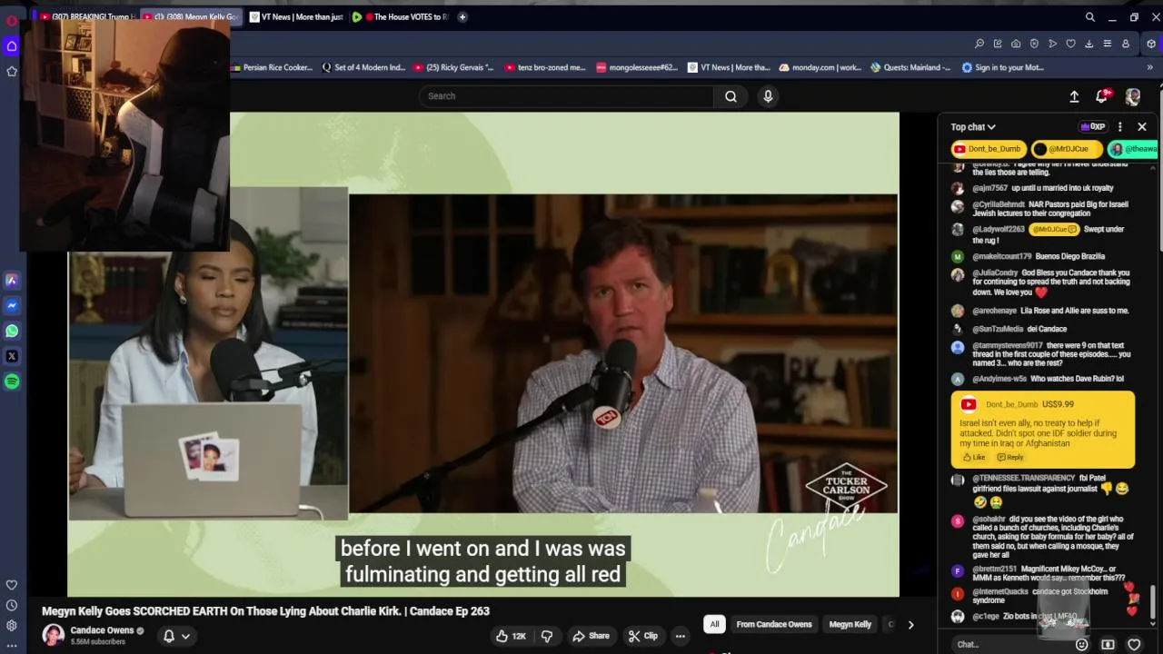Screen dimensions: 1163x654
Task: Switch to the VT News browser tab
Action: point(296,16)
